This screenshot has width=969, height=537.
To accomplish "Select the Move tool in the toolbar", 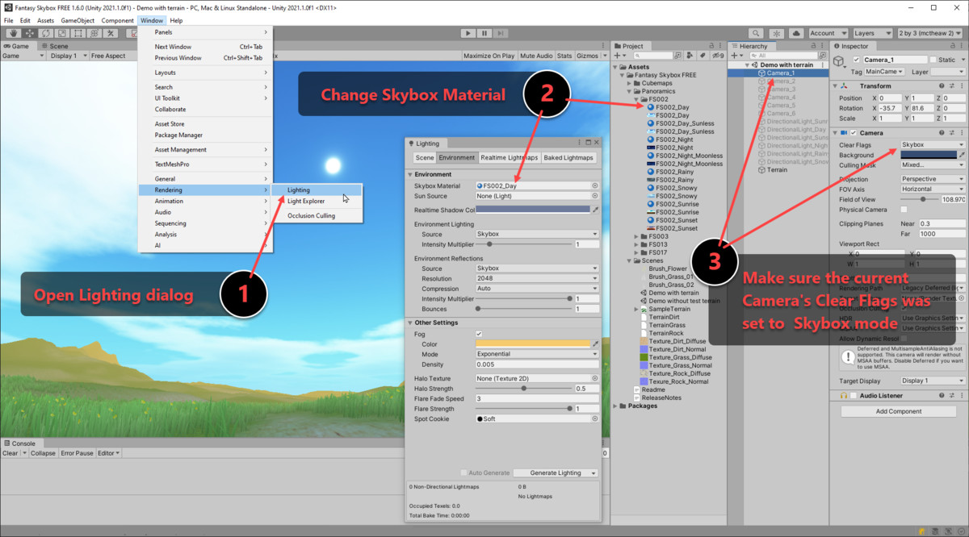I will click(29, 33).
